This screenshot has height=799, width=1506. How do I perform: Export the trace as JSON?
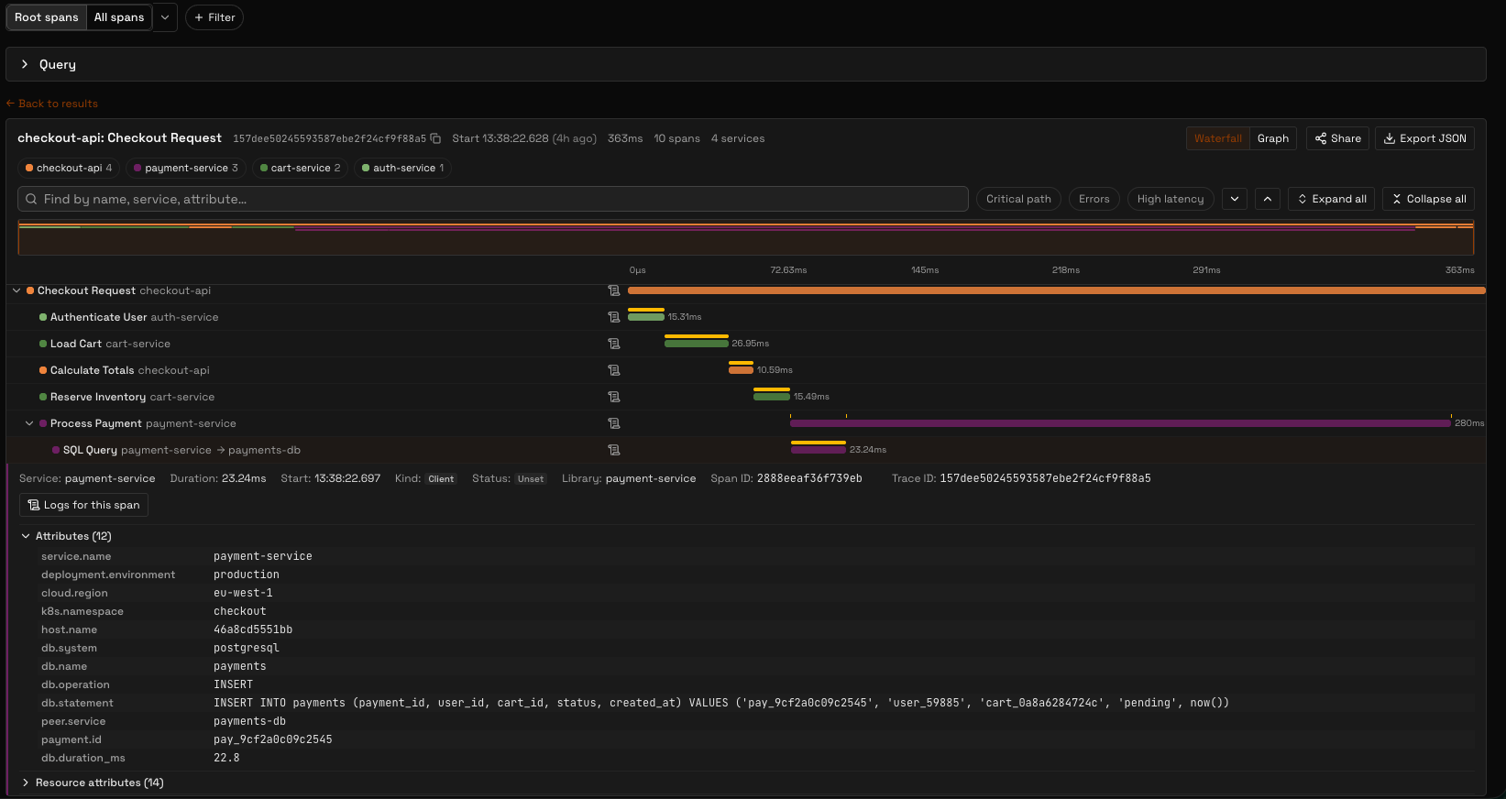click(1424, 138)
